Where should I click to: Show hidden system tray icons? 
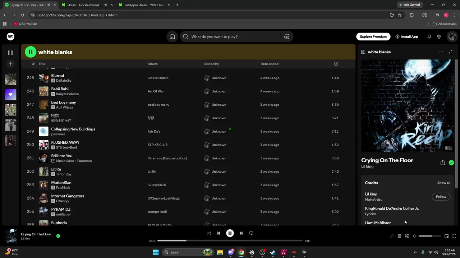pos(415,252)
